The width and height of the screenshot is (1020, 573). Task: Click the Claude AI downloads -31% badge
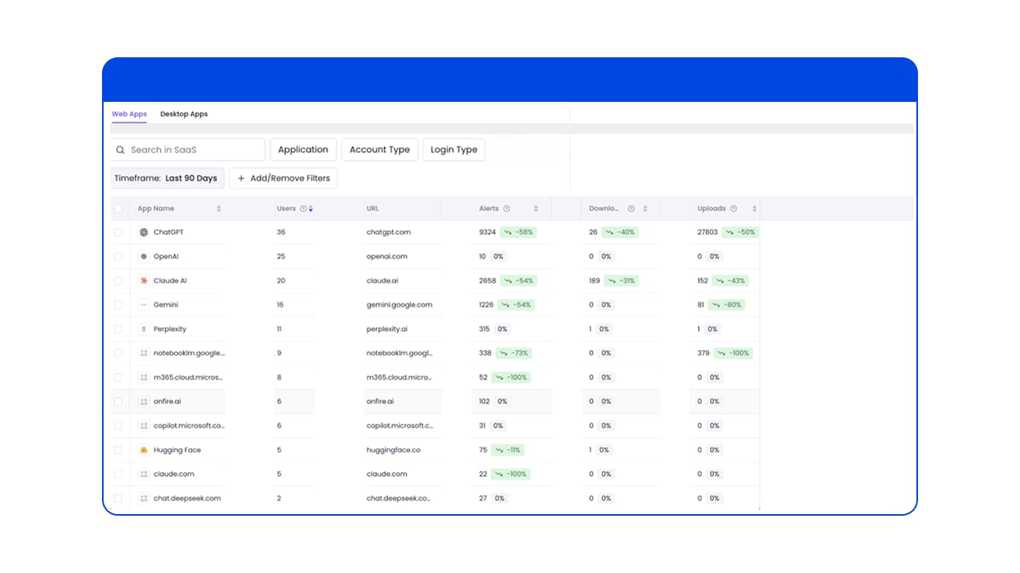[x=621, y=280]
